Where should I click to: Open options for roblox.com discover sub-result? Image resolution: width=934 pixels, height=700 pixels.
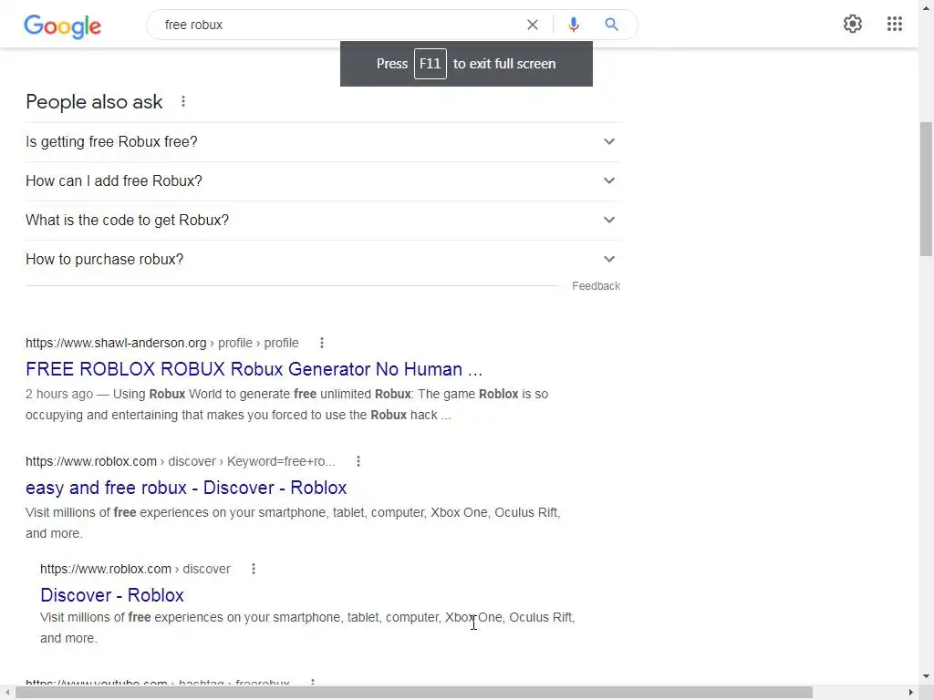point(254,569)
